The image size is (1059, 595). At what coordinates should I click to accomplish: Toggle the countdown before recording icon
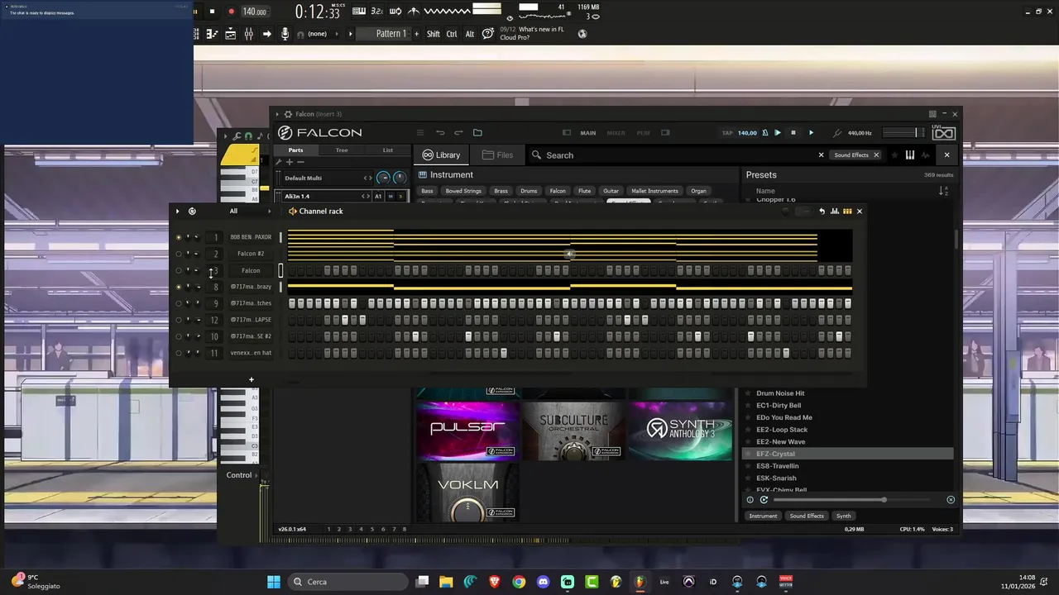click(x=376, y=11)
